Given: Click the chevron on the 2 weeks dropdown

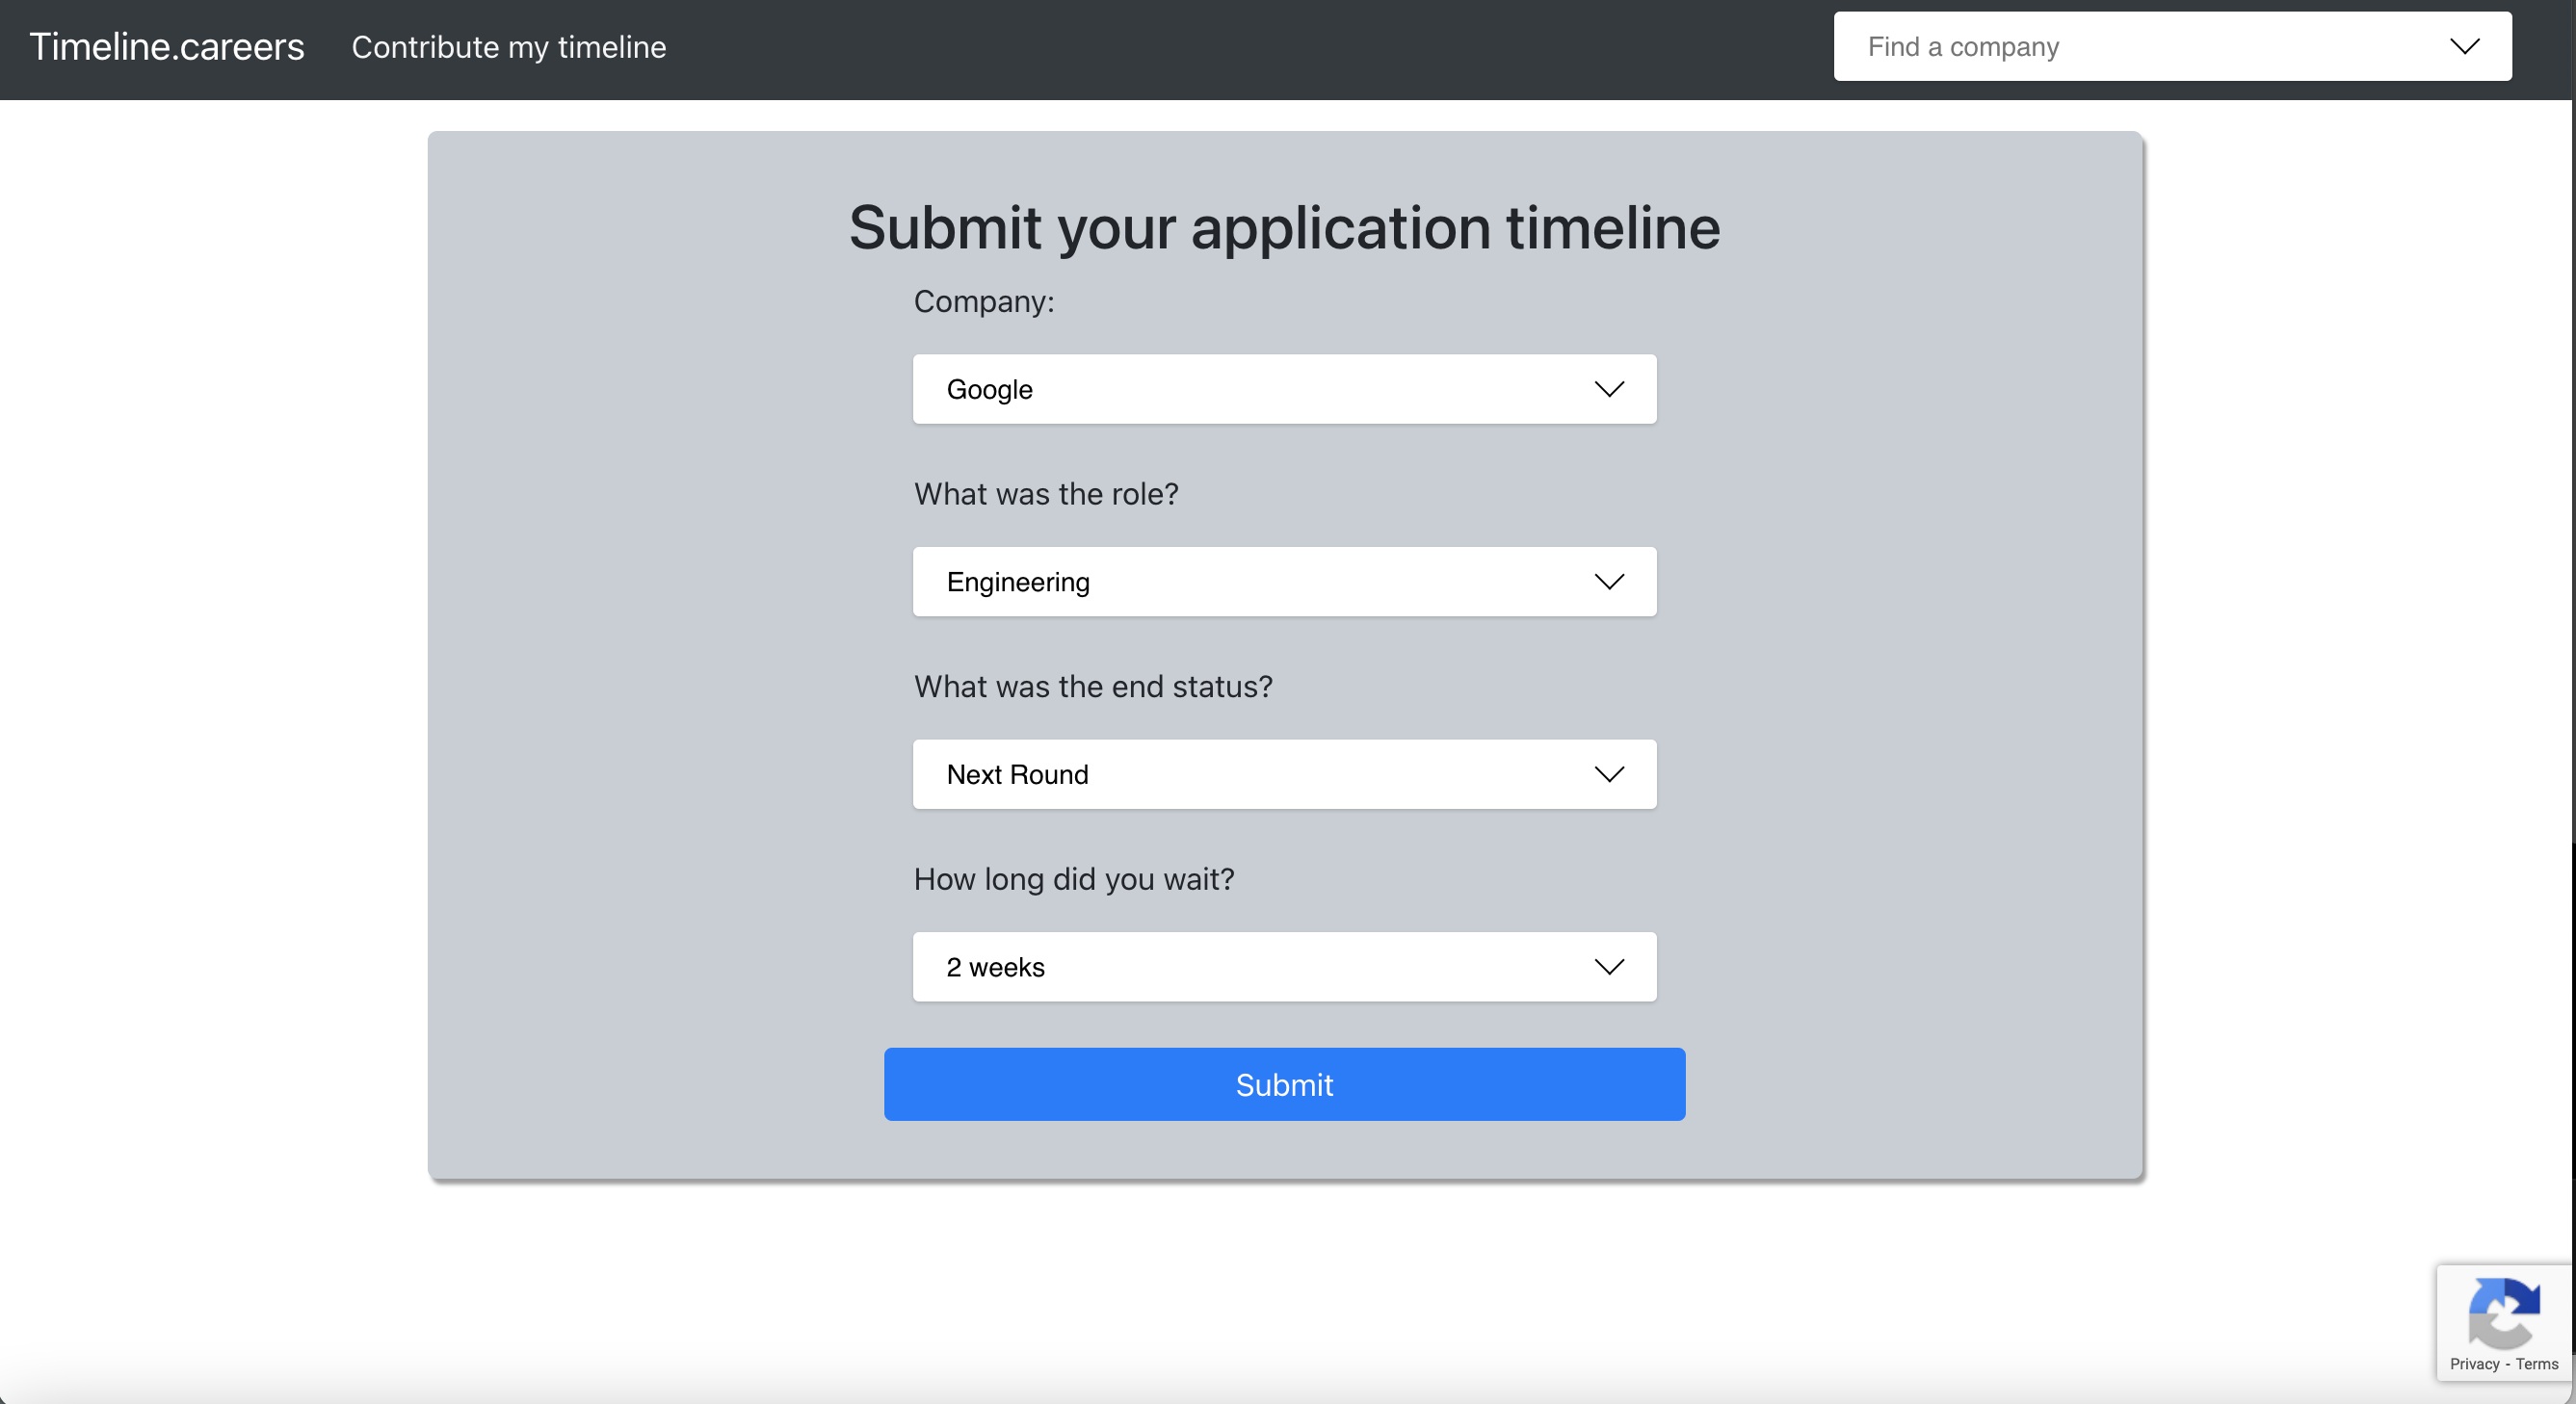Looking at the screenshot, I should click(x=1609, y=966).
